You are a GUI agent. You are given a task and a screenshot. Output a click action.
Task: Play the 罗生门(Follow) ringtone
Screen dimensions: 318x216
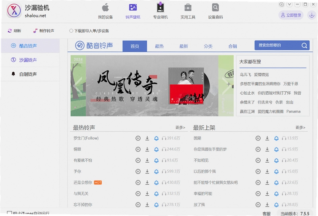(x=138, y=138)
